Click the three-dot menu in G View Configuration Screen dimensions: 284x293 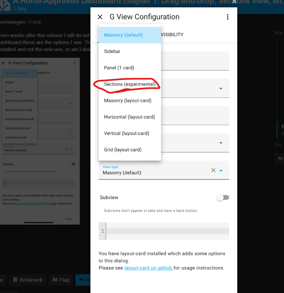coord(228,17)
